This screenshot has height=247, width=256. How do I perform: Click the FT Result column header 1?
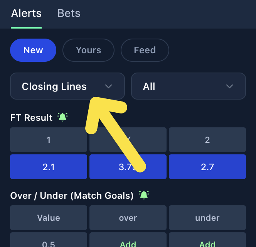pyautogui.click(x=49, y=140)
